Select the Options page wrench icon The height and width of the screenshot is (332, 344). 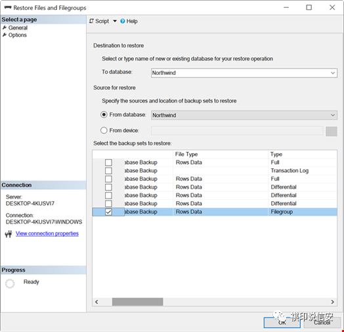point(5,35)
